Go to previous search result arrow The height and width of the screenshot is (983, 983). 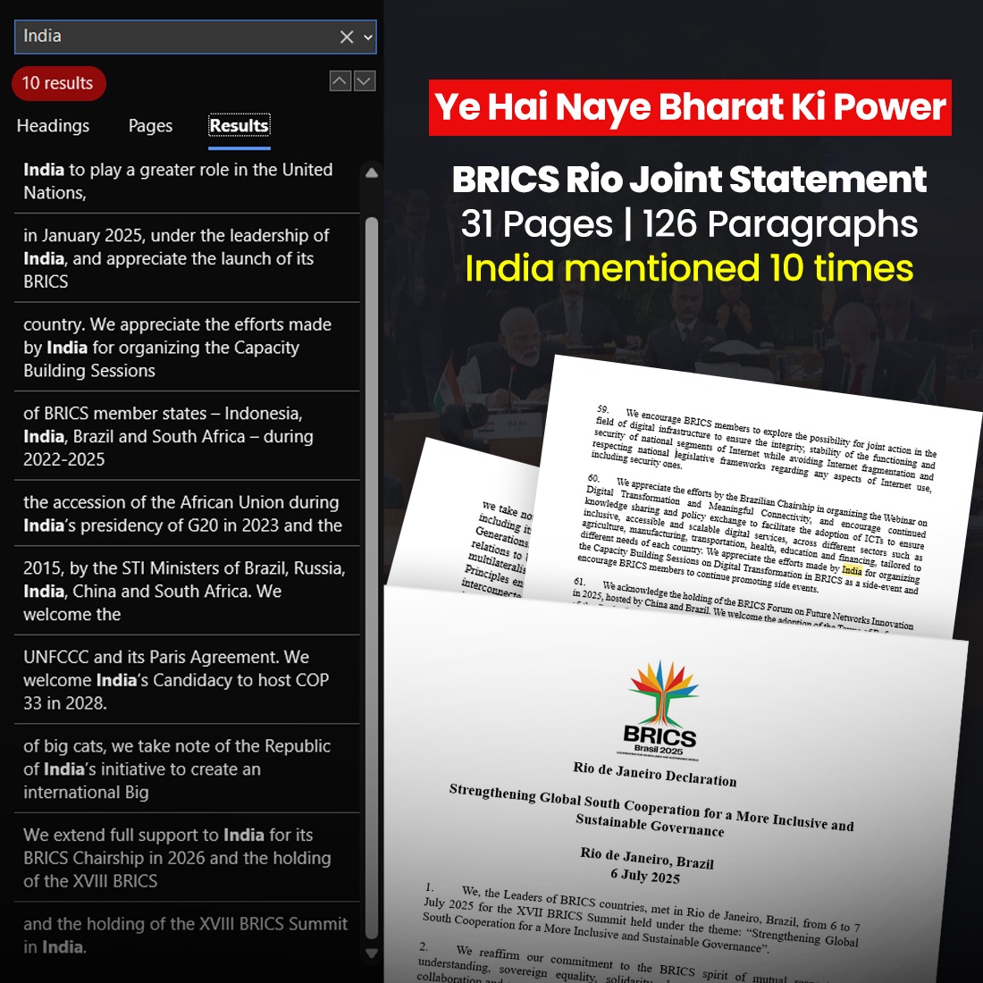pyautogui.click(x=340, y=80)
